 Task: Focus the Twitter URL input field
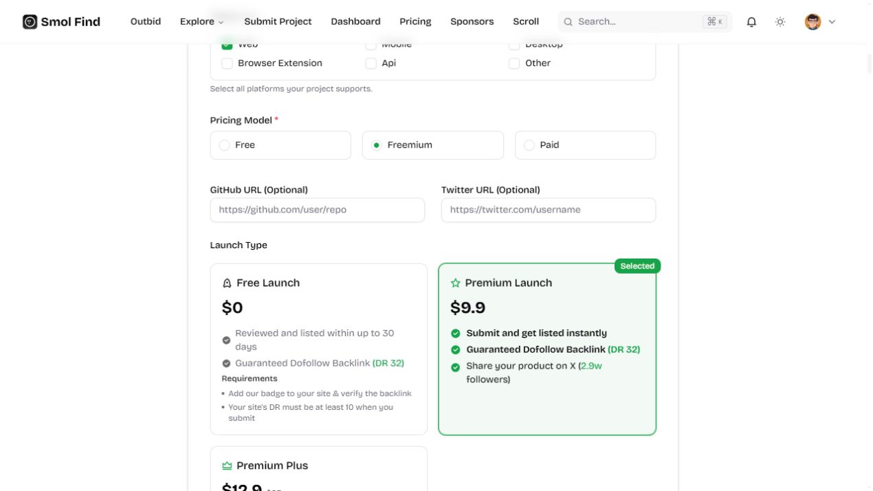click(x=549, y=210)
